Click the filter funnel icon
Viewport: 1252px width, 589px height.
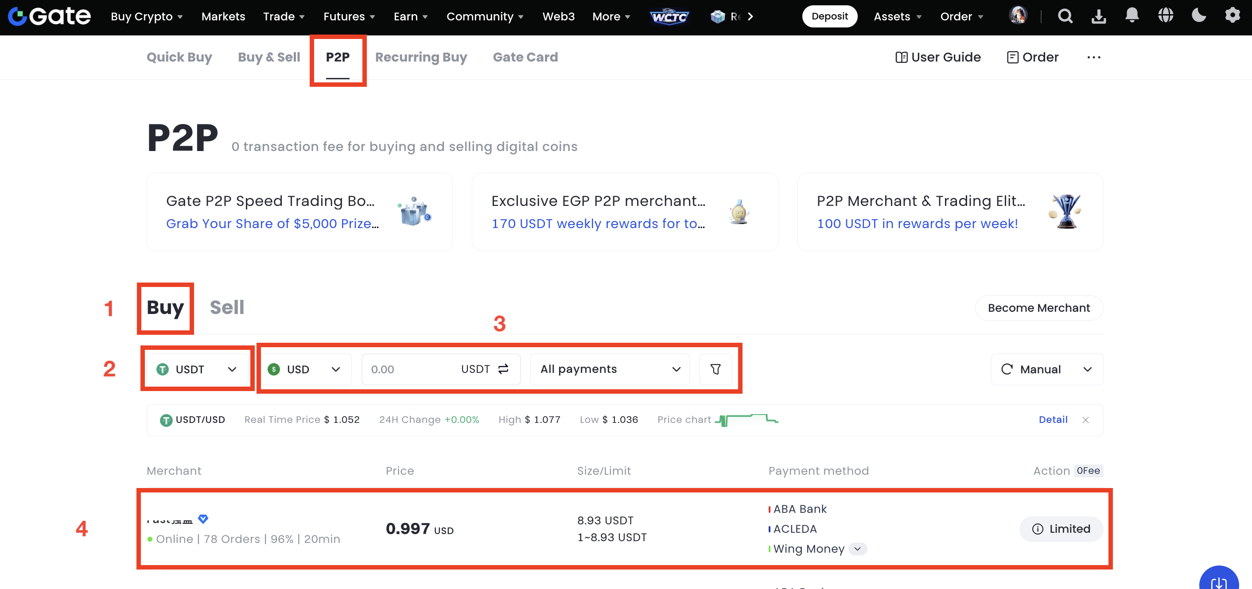tap(715, 369)
